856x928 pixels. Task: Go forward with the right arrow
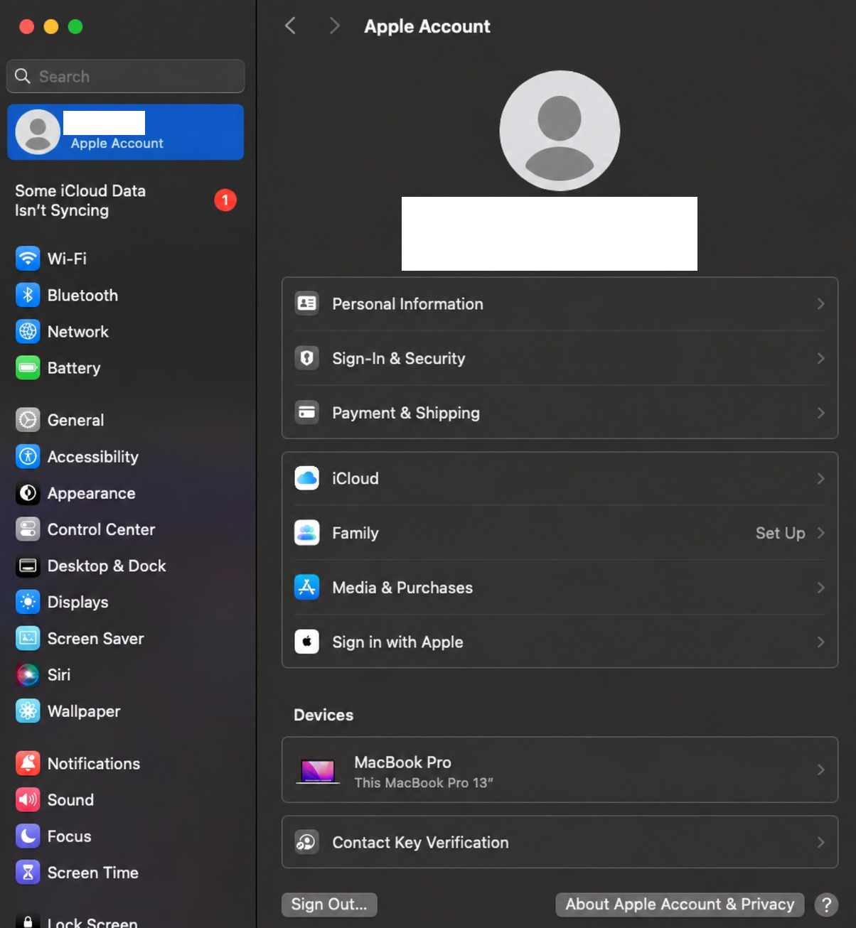[x=335, y=26]
